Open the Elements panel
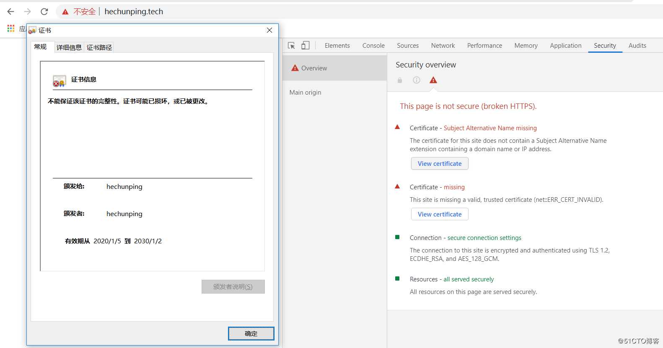Image resolution: width=663 pixels, height=348 pixels. 337,46
